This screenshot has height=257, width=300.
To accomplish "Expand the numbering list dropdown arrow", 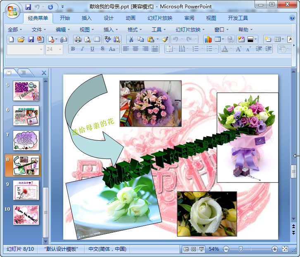I will (202, 49).
